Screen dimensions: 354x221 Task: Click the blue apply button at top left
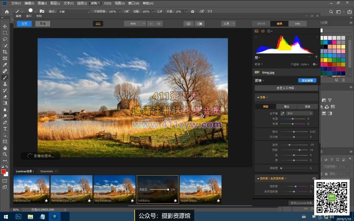click(24, 24)
